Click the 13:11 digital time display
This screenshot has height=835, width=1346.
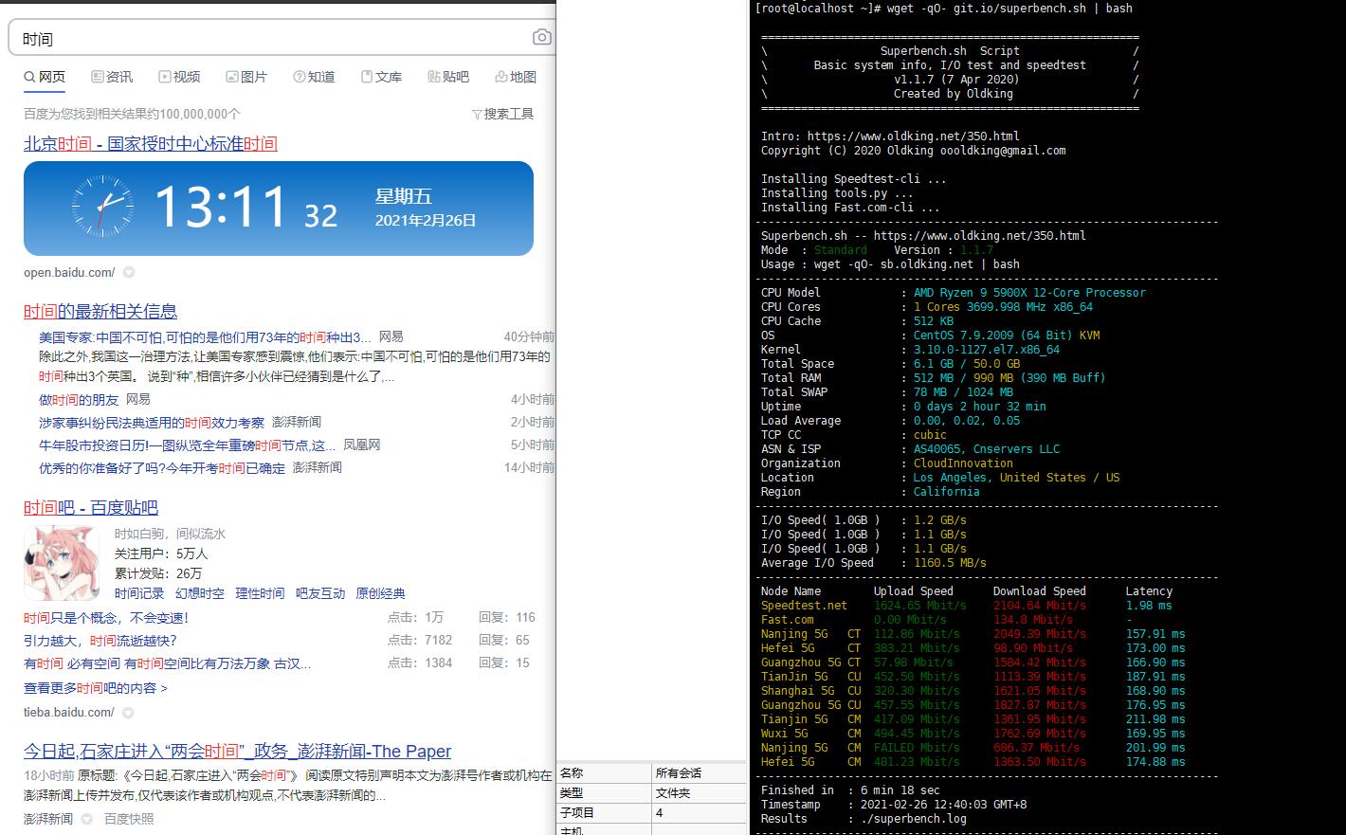220,207
